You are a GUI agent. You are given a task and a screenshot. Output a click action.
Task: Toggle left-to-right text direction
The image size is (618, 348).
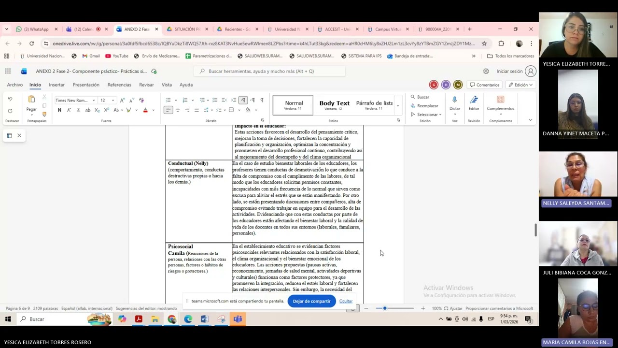(x=243, y=100)
